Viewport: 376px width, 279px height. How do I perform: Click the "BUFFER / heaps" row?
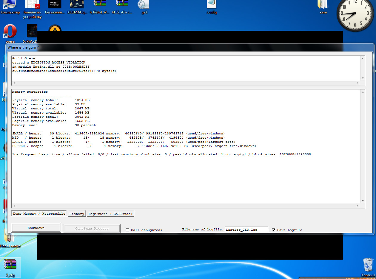(134, 146)
